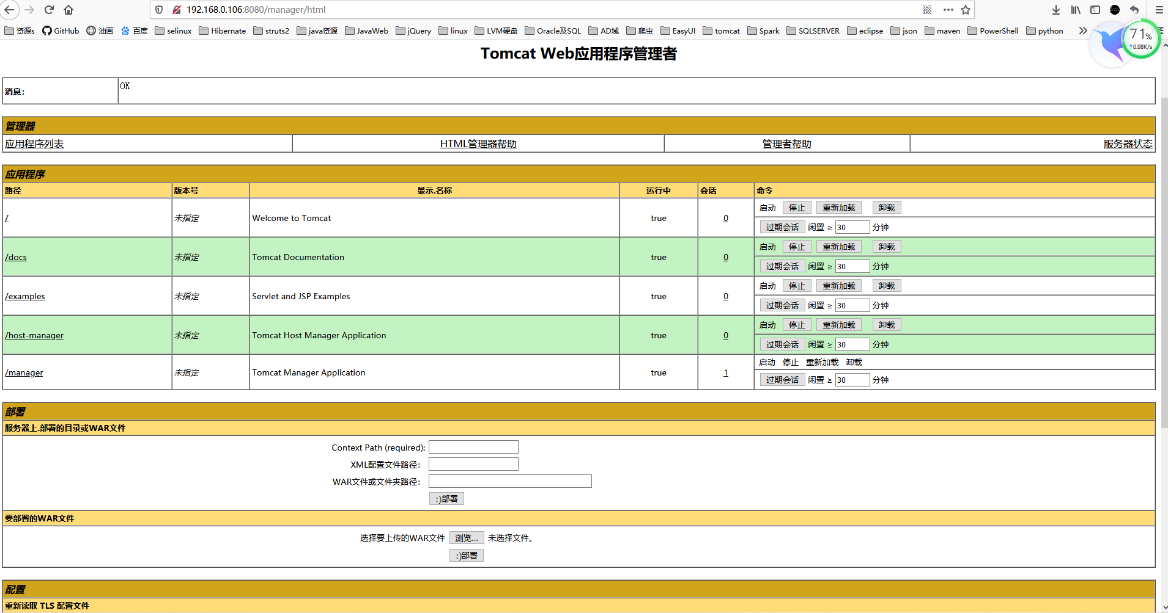The width and height of the screenshot is (1168, 613).
Task: Expire sessions for the /docs application
Action: [782, 266]
